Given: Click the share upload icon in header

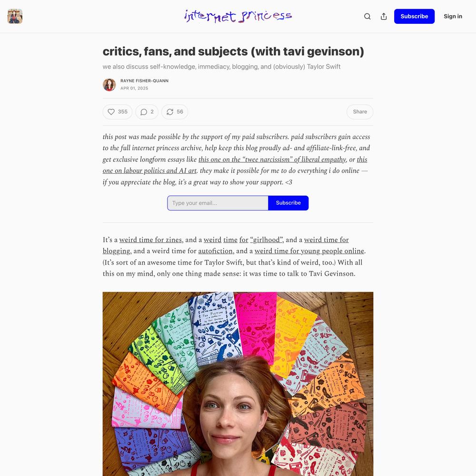Looking at the screenshot, I should click(384, 16).
